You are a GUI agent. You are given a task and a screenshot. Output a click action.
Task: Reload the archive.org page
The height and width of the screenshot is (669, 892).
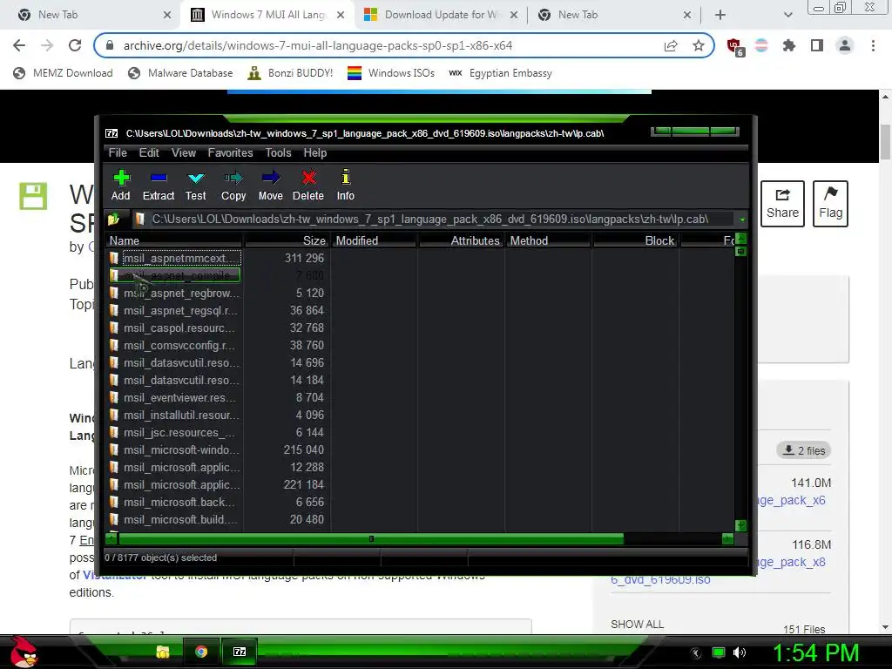click(75, 45)
